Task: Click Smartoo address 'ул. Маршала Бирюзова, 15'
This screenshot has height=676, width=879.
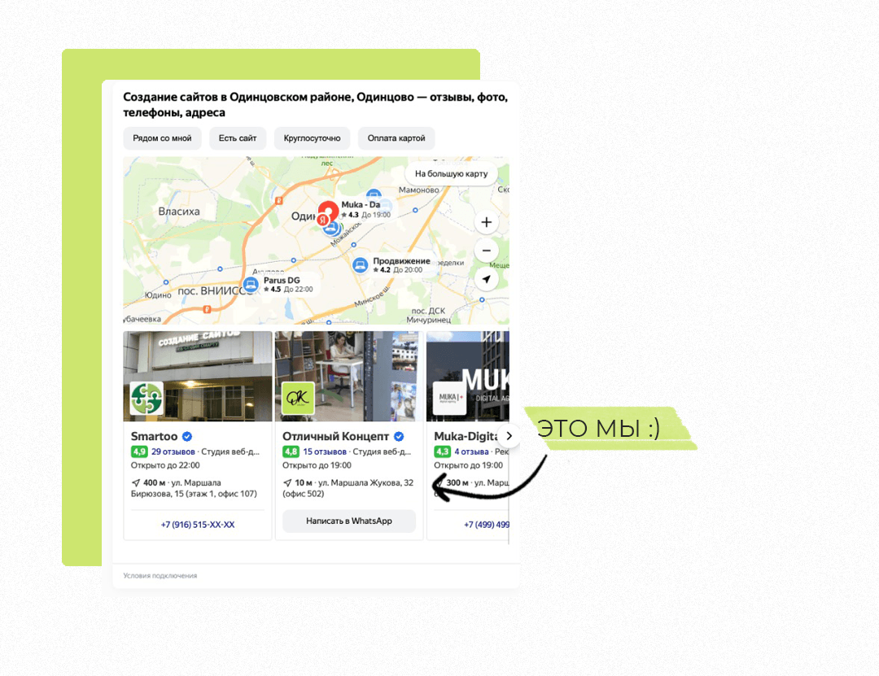Action: [194, 488]
